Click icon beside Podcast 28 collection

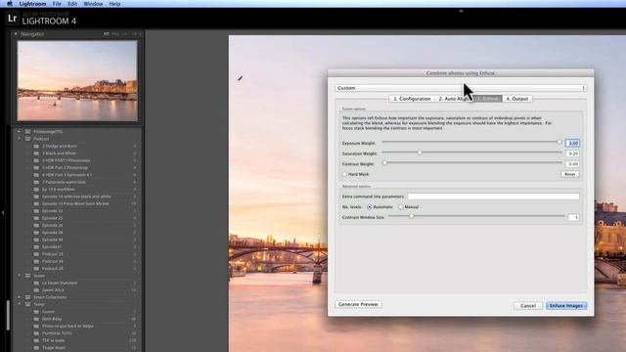[x=36, y=261]
